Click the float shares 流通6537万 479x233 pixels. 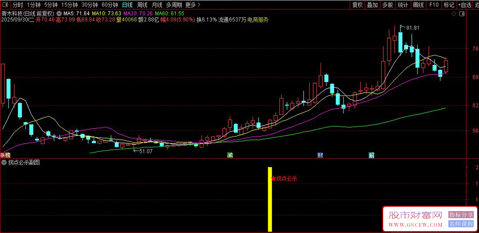point(232,20)
